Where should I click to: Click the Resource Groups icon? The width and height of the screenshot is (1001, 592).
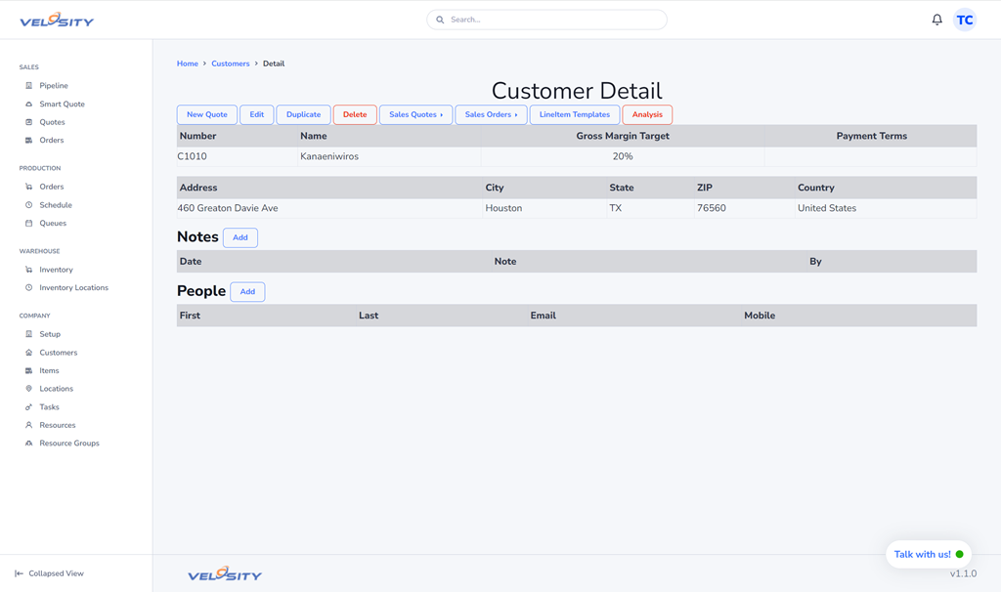(28, 444)
